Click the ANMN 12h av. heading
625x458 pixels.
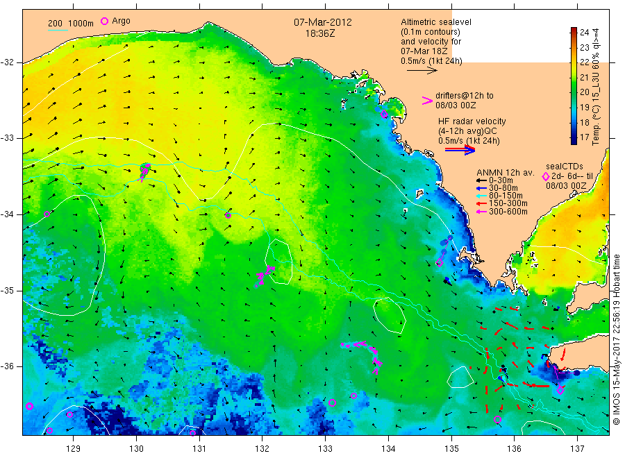tap(506, 173)
